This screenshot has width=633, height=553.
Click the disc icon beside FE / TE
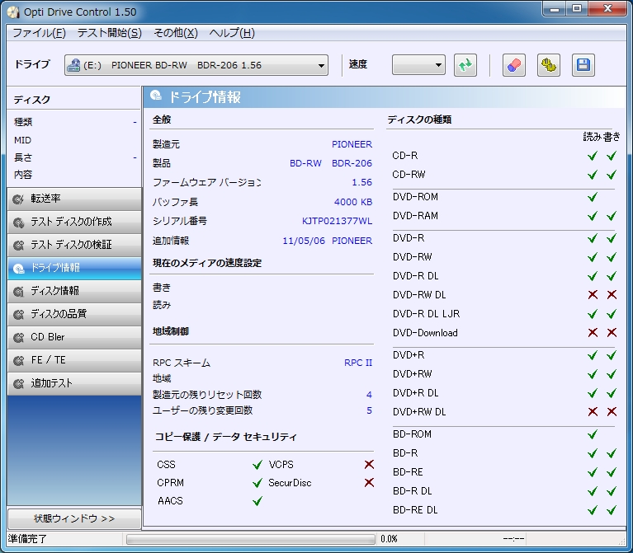click(18, 361)
